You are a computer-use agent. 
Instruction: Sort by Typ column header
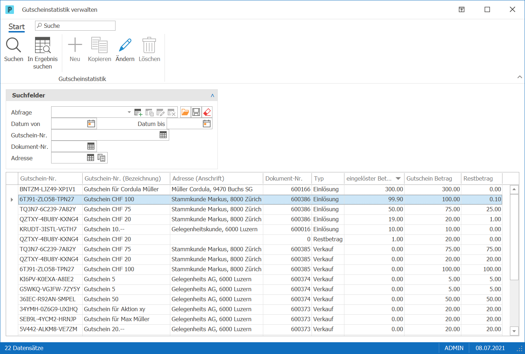[328, 178]
